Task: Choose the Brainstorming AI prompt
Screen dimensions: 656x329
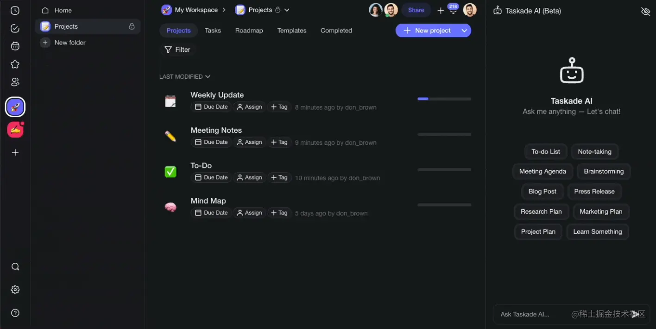Action: [604, 171]
